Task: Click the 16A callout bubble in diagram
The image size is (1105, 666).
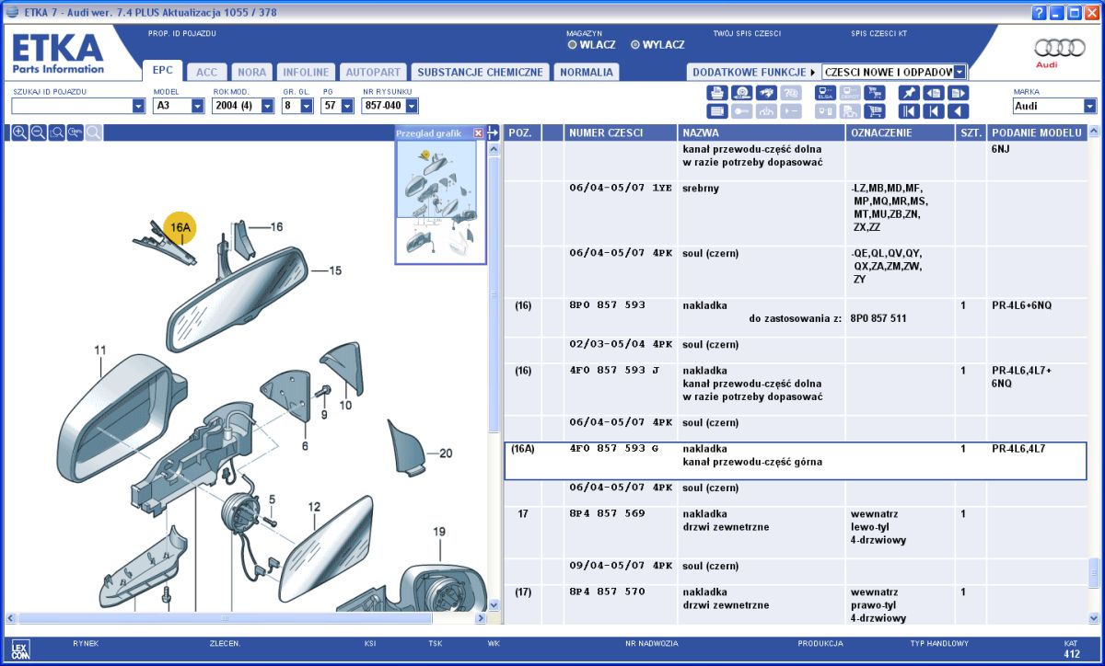Action: click(x=180, y=226)
